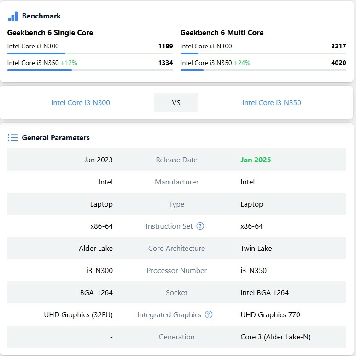This screenshot has height=356, width=356.
Task: Click the Twin Lake architecture value
Action: [256, 248]
